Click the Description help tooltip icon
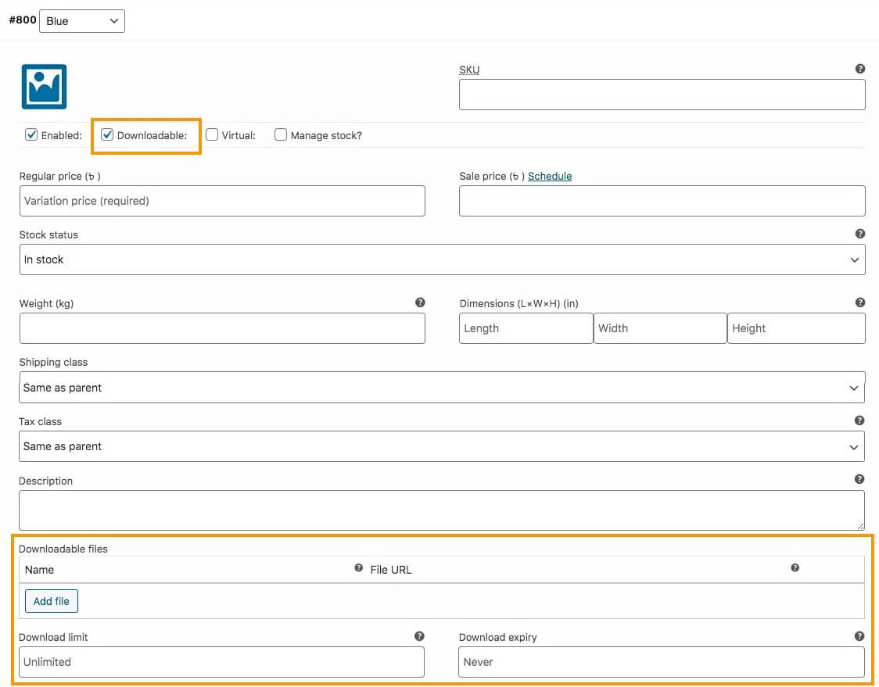The width and height of the screenshot is (879, 687). coord(859,479)
